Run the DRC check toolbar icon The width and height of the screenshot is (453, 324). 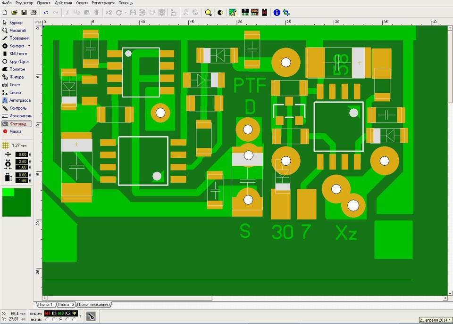pyautogui.click(x=255, y=12)
